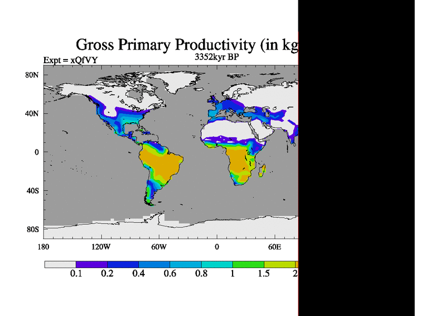
Task: Click the 80N latitude axis label
Action: point(33,75)
